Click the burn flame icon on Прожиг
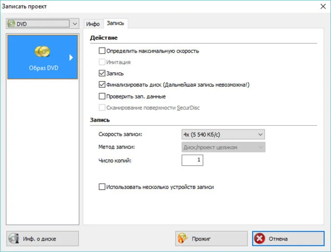 [x=183, y=239]
